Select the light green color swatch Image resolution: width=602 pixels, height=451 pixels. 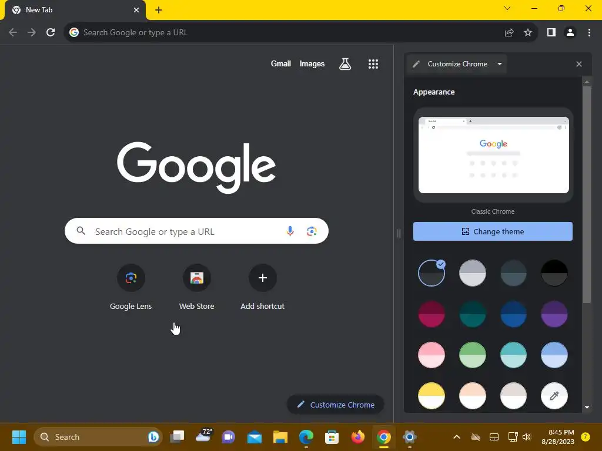472,355
